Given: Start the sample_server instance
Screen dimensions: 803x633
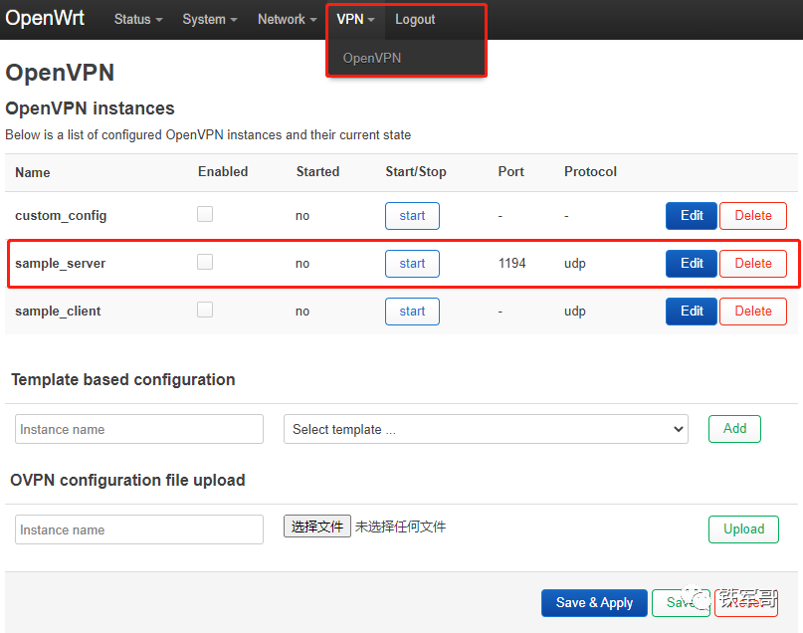Looking at the screenshot, I should point(412,263).
